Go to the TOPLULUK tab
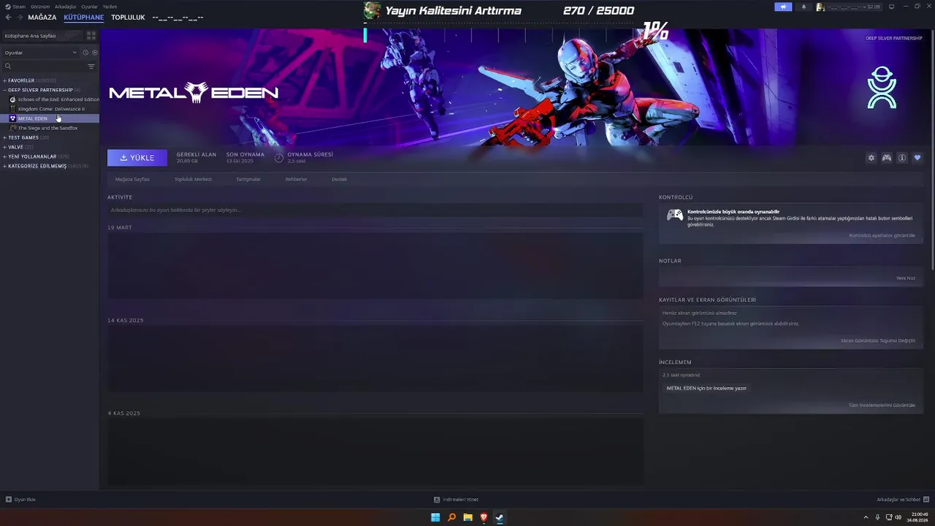 pos(129,18)
